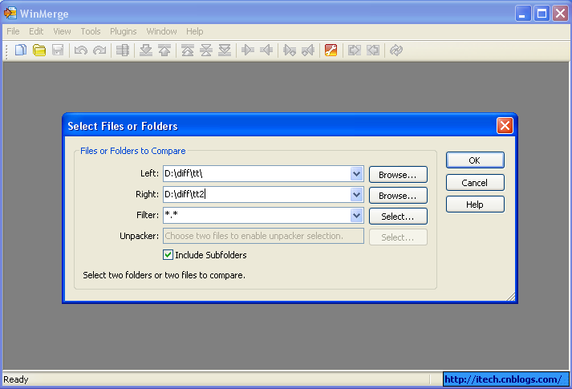Screen dimensions: 572x389
Task: Click the New document toolbar icon
Action: (20, 50)
